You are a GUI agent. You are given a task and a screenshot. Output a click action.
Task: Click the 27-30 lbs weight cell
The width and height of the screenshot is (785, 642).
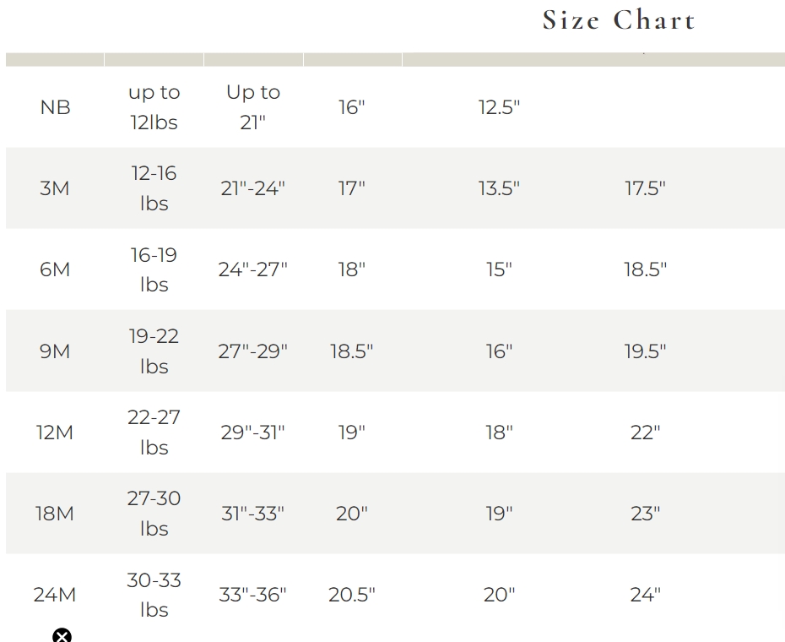point(154,514)
